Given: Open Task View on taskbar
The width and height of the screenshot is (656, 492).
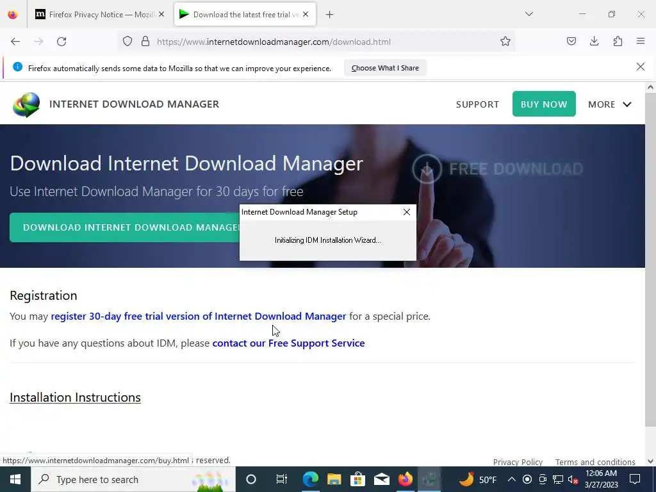Looking at the screenshot, I should point(281,479).
